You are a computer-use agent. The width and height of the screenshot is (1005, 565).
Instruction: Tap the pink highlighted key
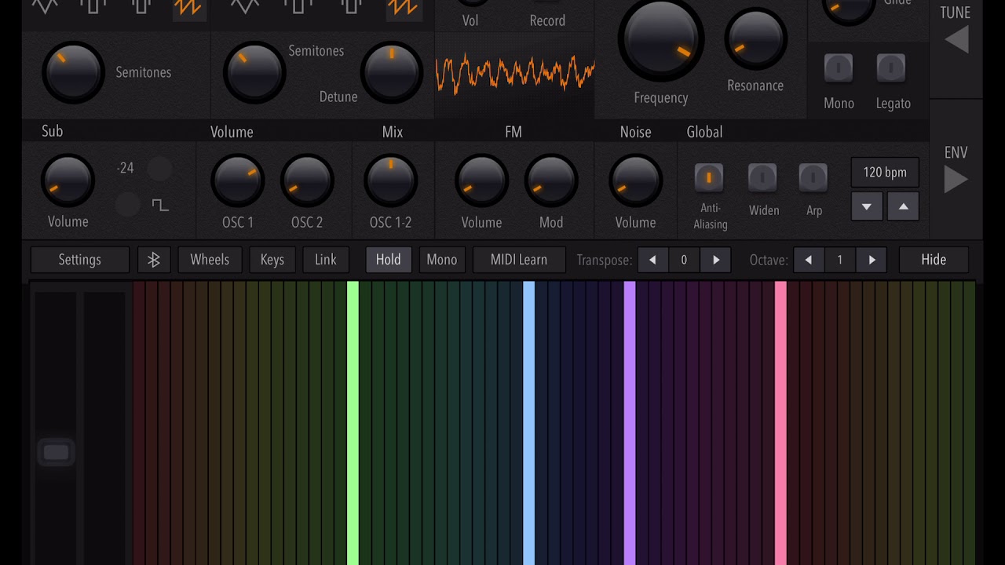(780, 423)
